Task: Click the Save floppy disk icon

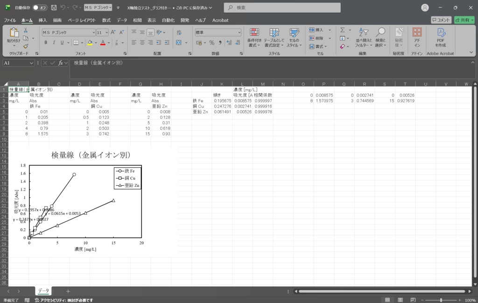Action: [x=54, y=7]
